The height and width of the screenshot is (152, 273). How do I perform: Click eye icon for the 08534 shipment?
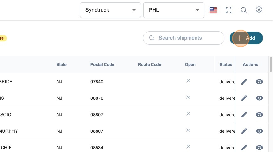[x=259, y=147]
